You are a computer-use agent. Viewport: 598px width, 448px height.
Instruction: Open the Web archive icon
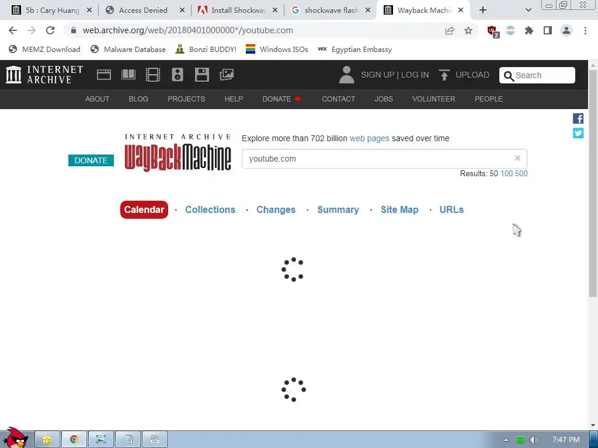point(104,75)
